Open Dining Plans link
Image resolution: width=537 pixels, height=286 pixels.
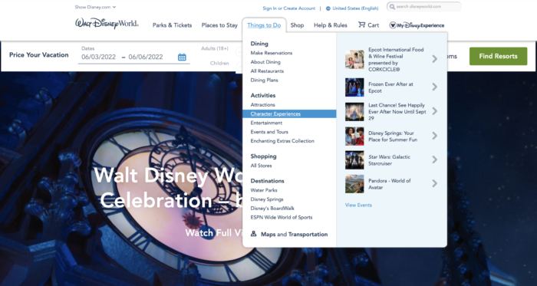pyautogui.click(x=264, y=80)
